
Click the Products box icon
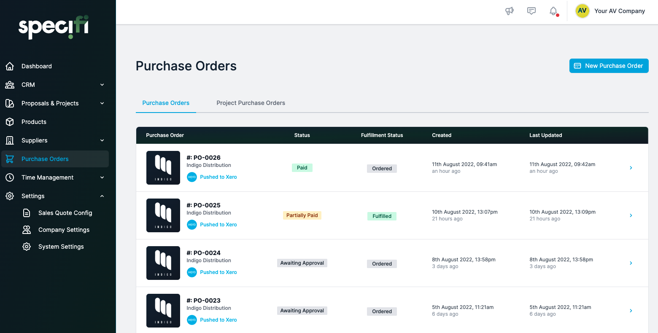pyautogui.click(x=10, y=122)
